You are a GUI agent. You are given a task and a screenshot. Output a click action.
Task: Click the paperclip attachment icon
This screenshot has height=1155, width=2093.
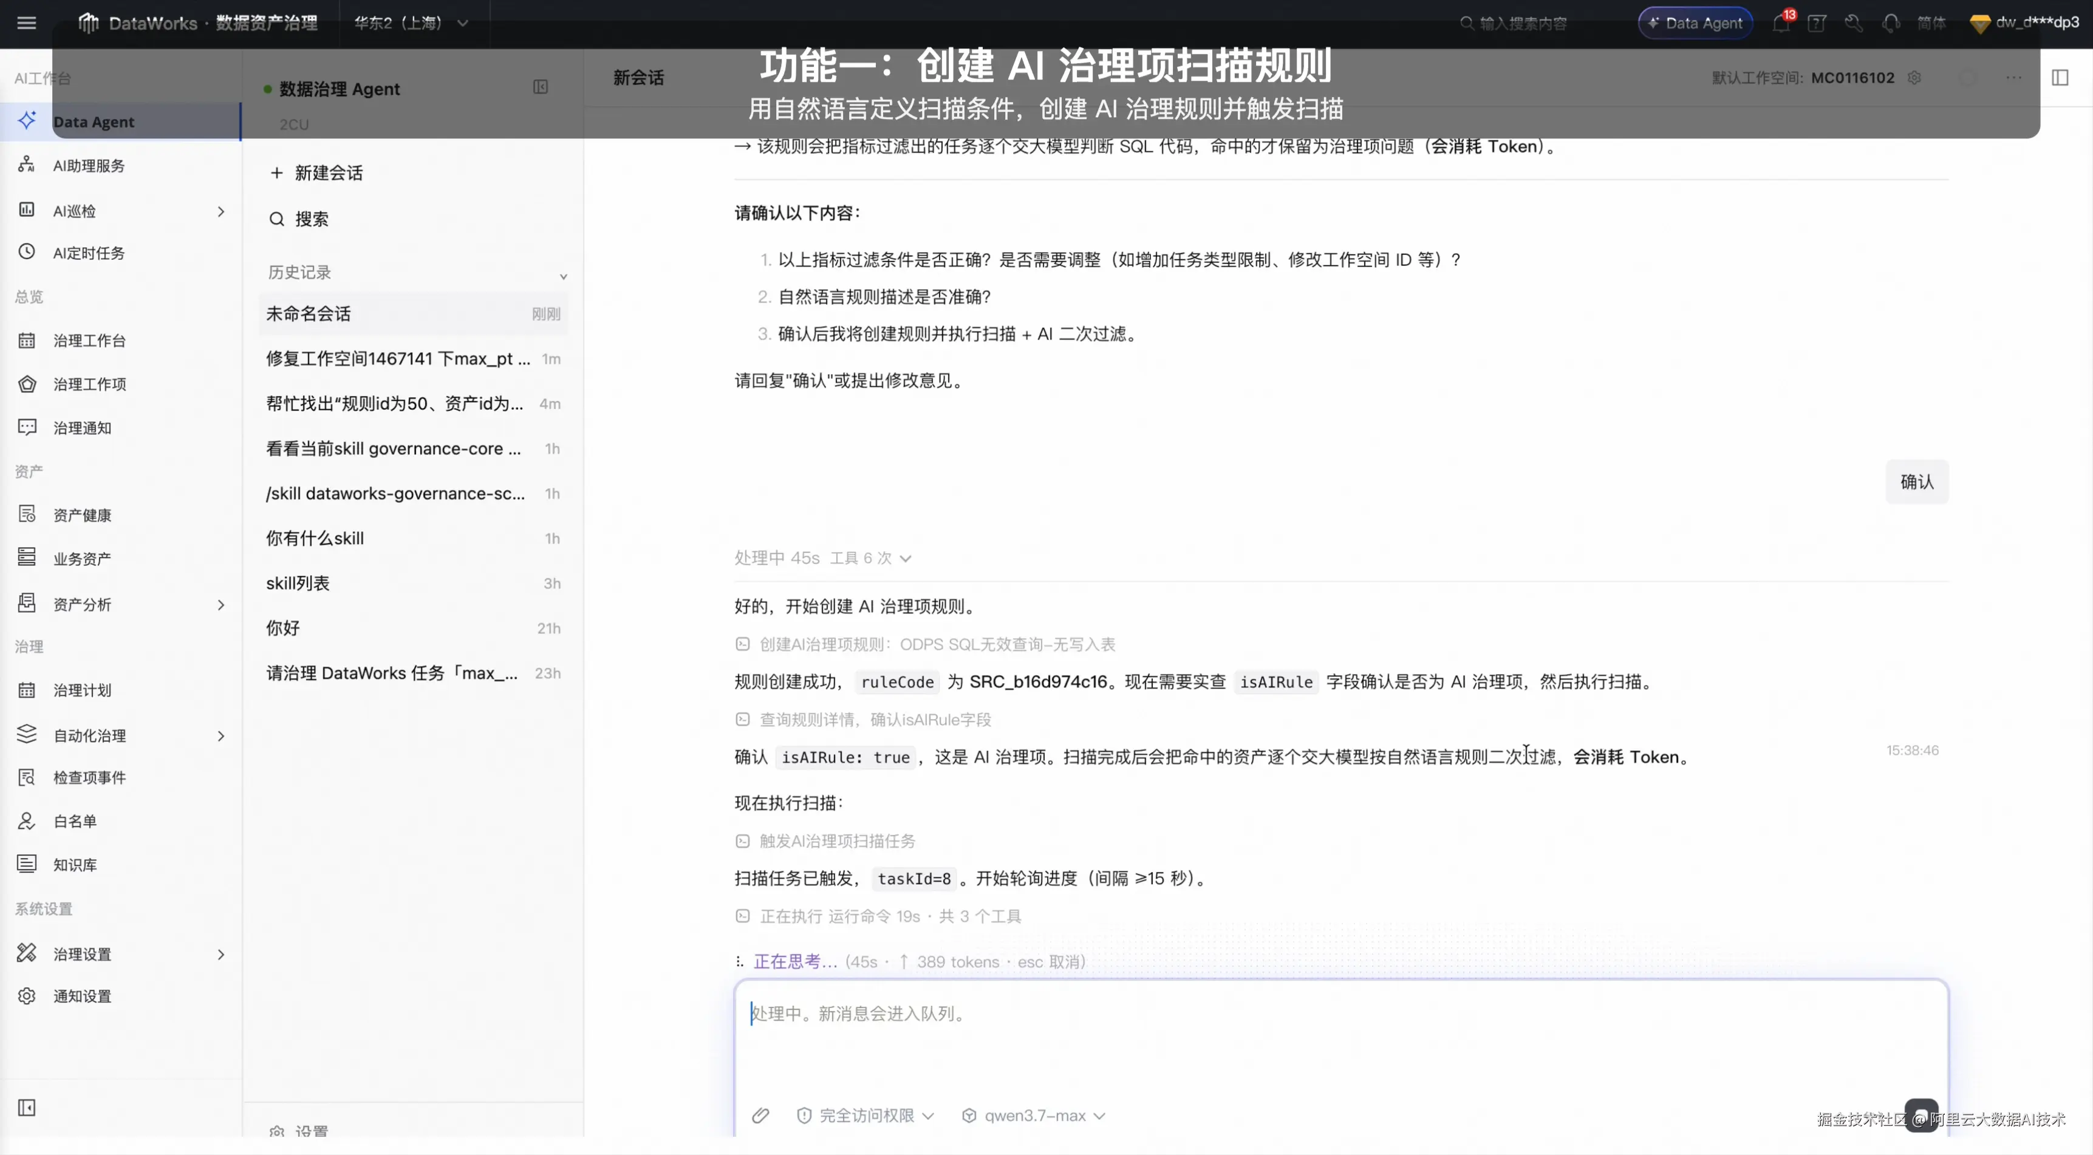click(760, 1115)
